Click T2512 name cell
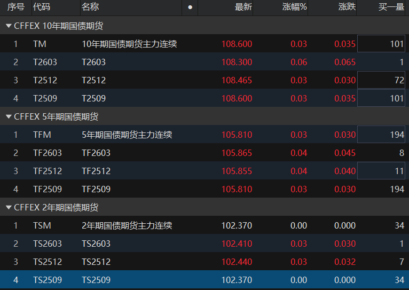The height and width of the screenshot is (290, 409). pyautogui.click(x=93, y=80)
